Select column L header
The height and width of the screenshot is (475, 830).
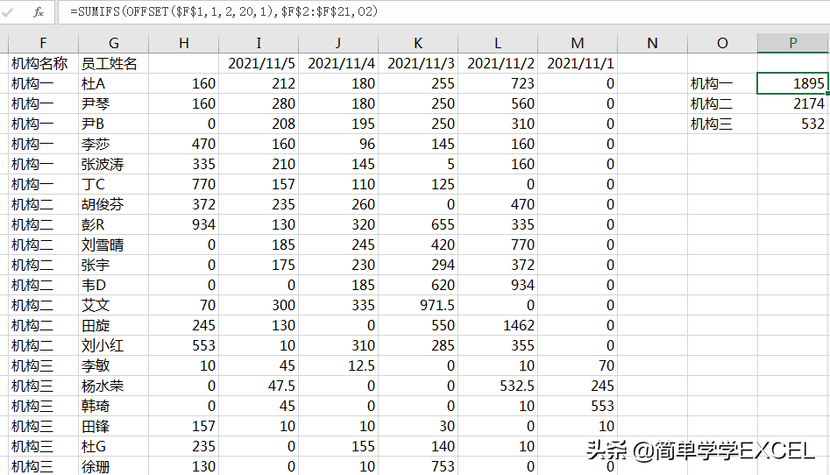pos(498,43)
